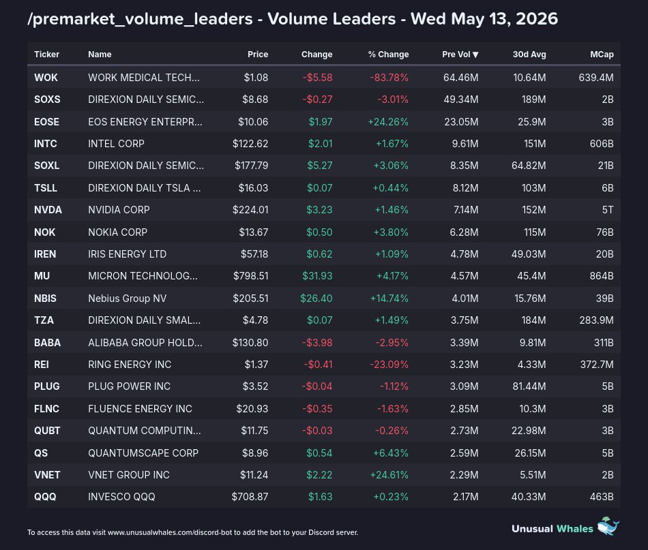Click the 864B market cap value

click(x=602, y=276)
